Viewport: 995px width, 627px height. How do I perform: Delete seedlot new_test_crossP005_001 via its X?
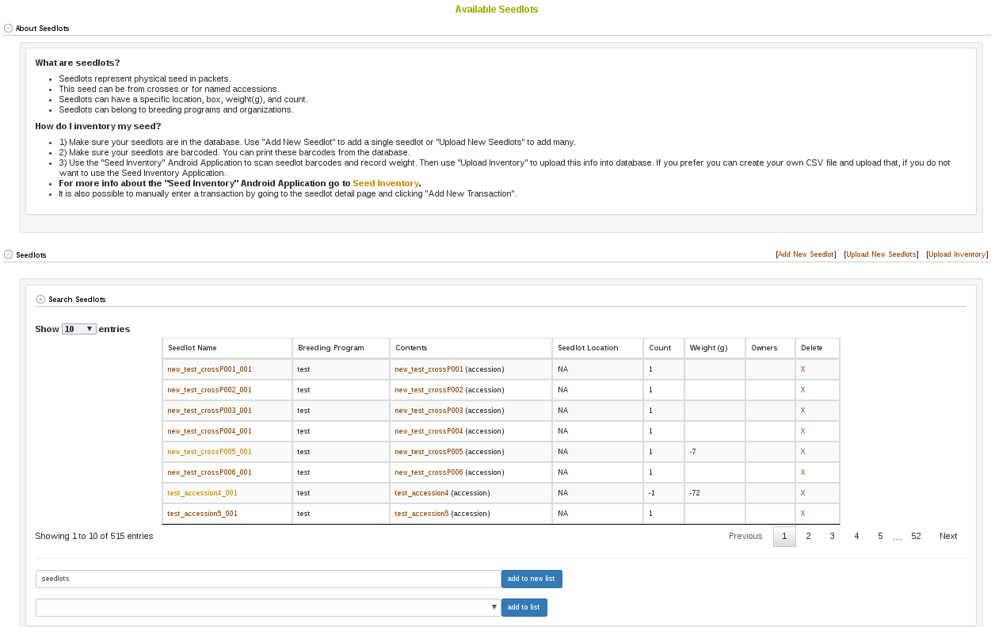click(802, 452)
